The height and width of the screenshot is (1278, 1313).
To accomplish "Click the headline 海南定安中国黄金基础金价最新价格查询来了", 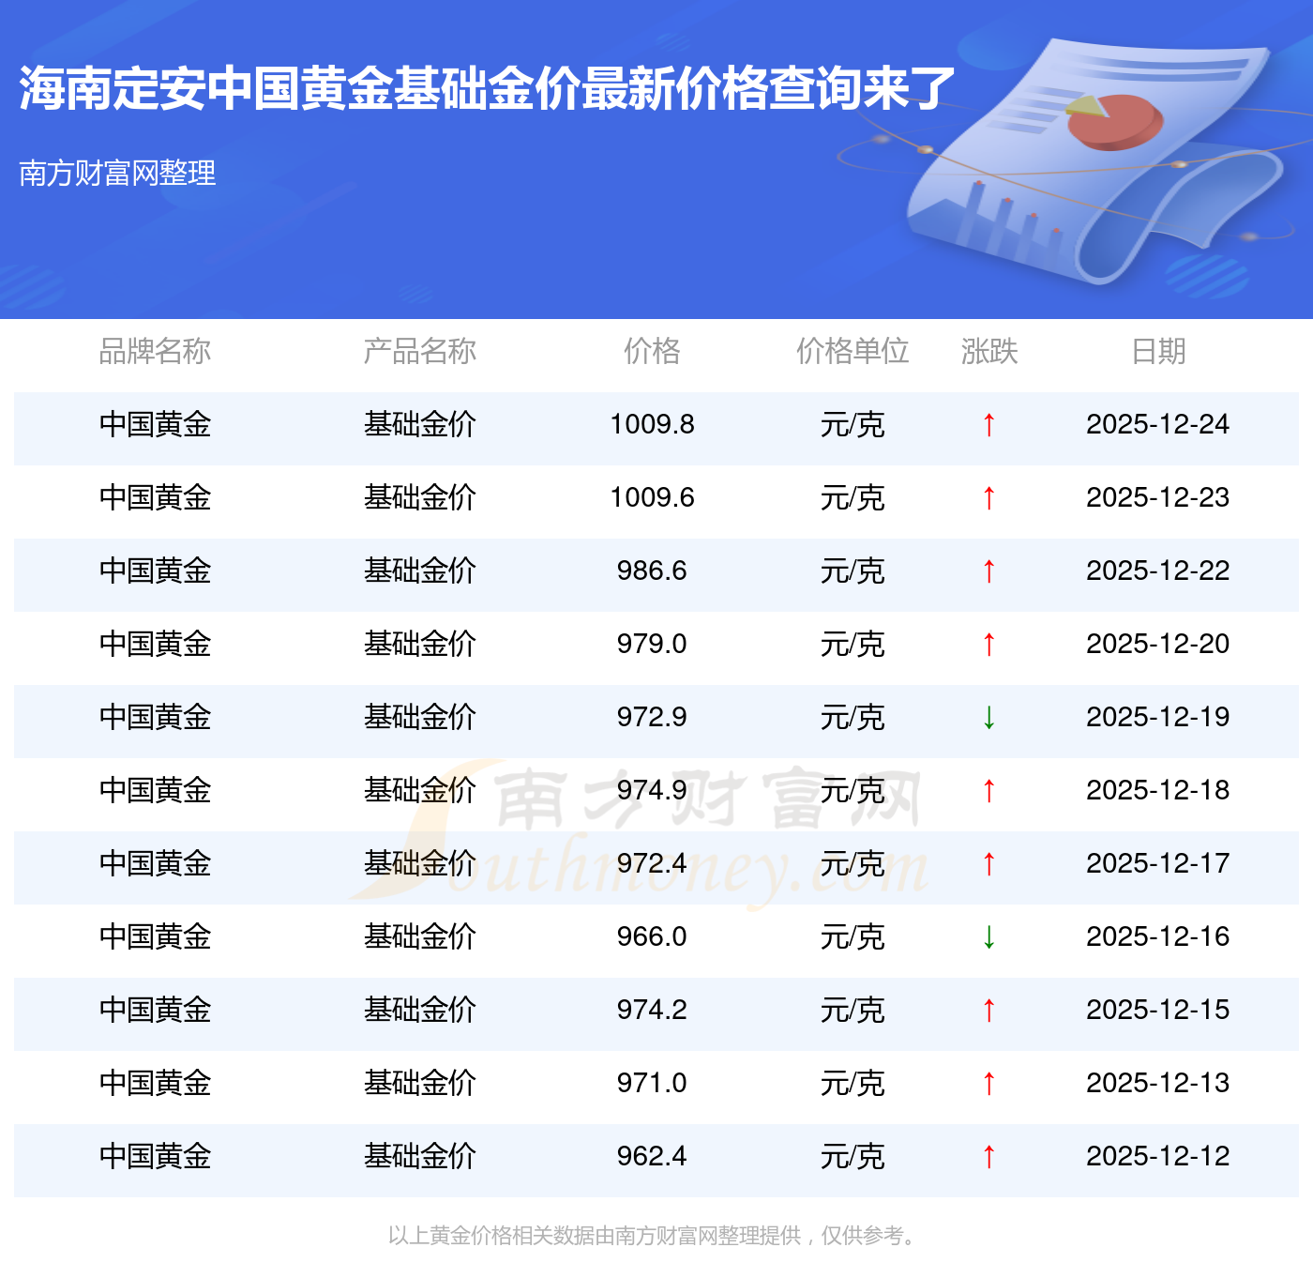I will (x=488, y=89).
